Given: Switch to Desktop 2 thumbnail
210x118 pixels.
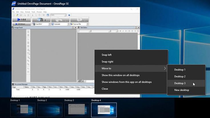Looking at the screenshot, I should (50, 110).
